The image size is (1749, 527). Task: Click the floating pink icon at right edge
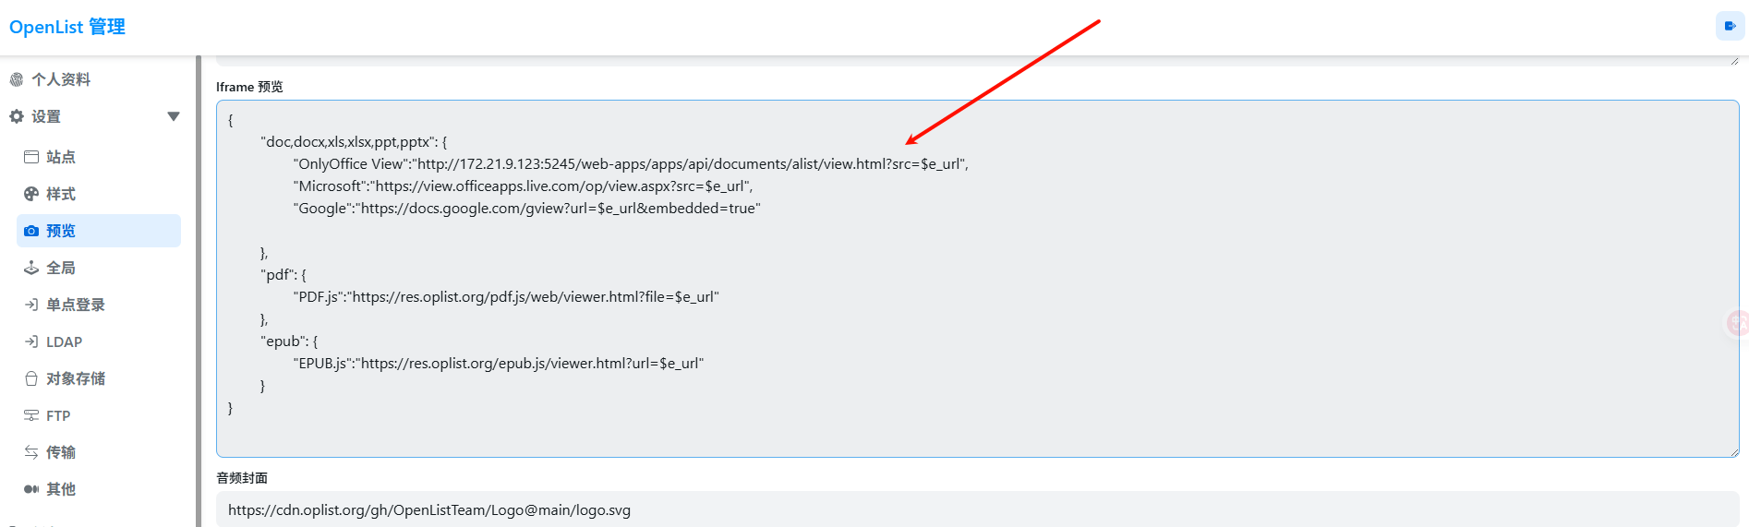(1738, 323)
